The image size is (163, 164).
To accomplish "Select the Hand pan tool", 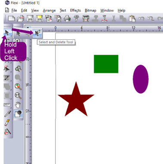I will [x=18, y=105].
